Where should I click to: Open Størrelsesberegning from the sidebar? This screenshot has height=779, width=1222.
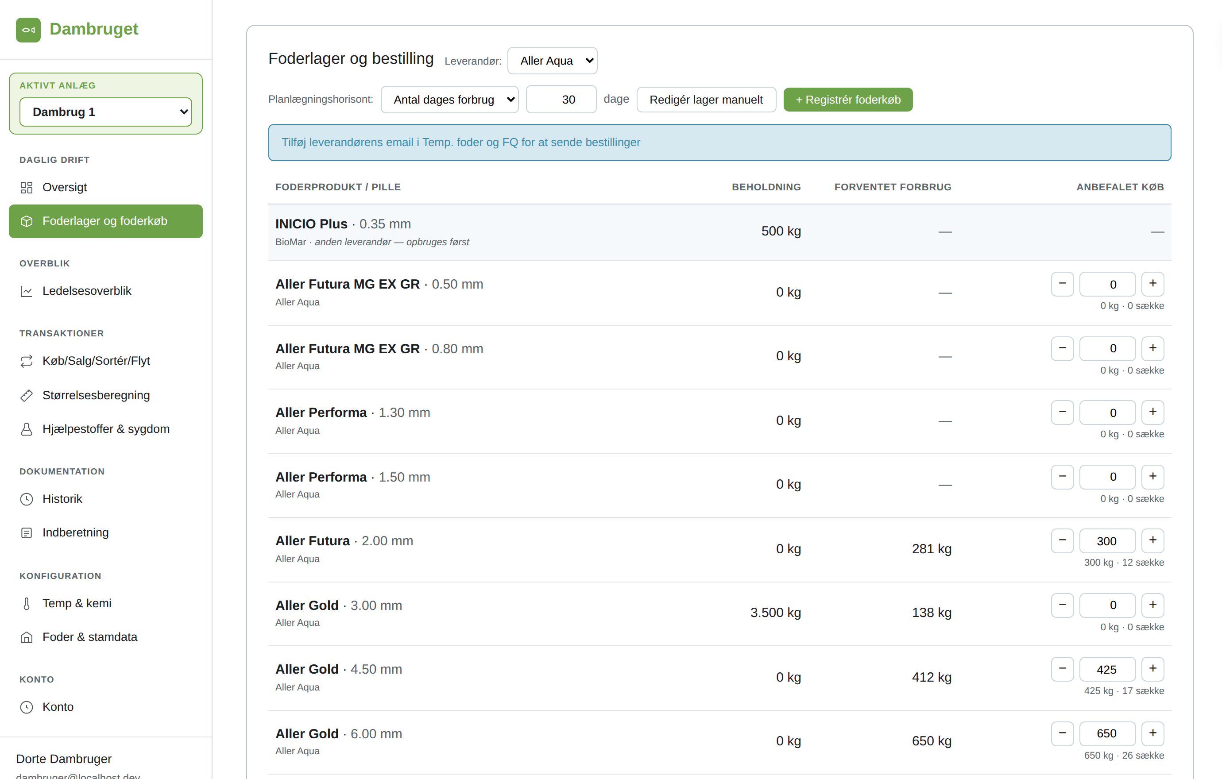pos(105,396)
